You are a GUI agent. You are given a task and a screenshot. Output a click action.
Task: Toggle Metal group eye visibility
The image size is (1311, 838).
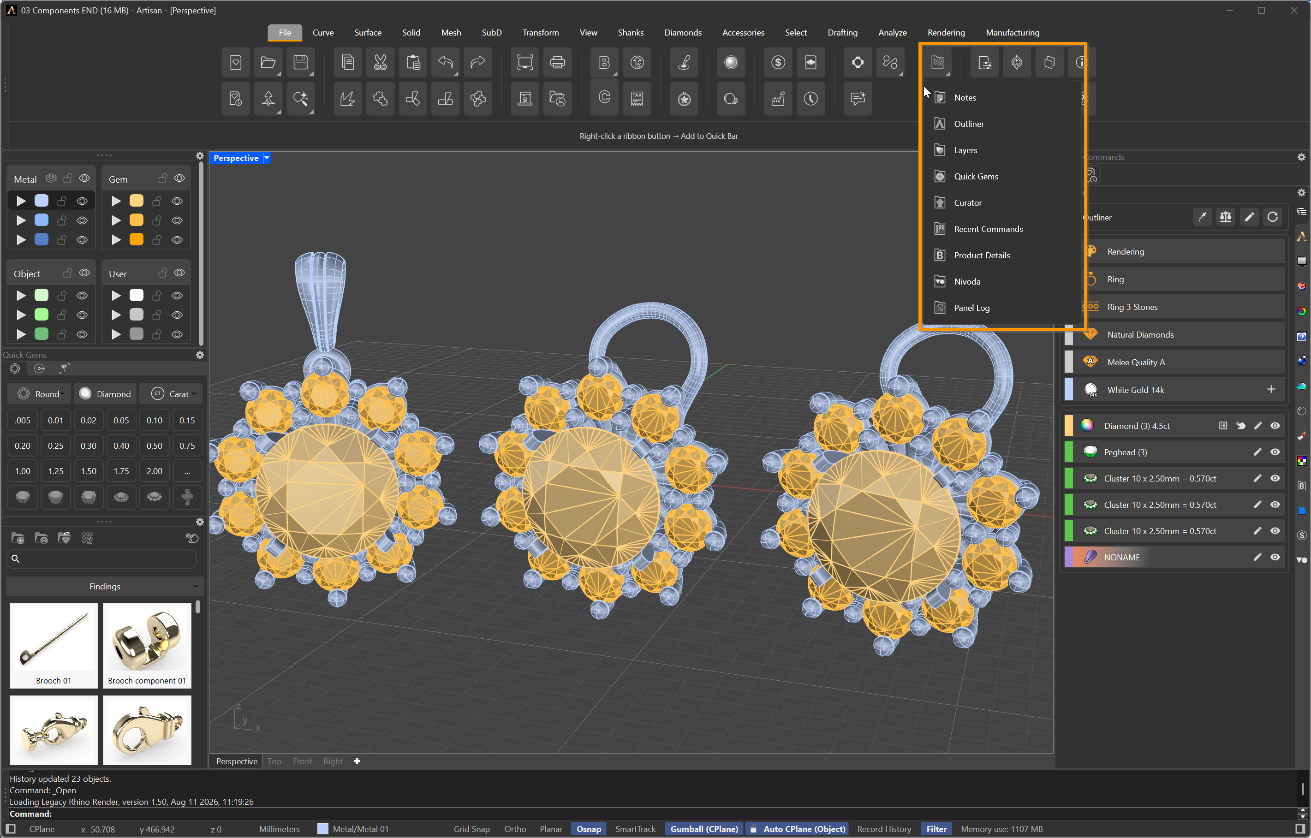[x=84, y=178]
